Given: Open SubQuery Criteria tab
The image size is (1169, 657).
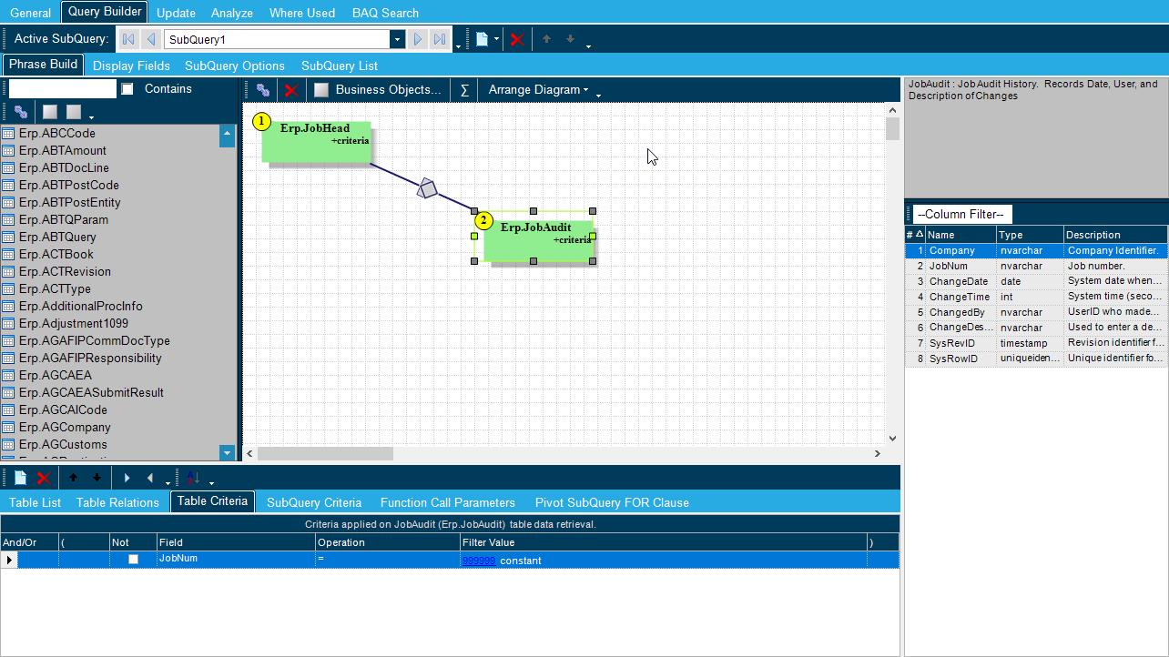Looking at the screenshot, I should 314,502.
